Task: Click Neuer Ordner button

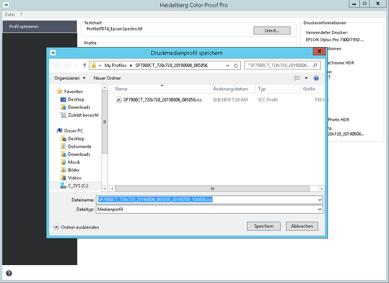Action: pos(107,78)
